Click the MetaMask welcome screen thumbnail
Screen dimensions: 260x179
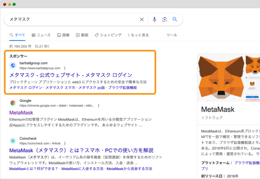[x=252, y=89]
